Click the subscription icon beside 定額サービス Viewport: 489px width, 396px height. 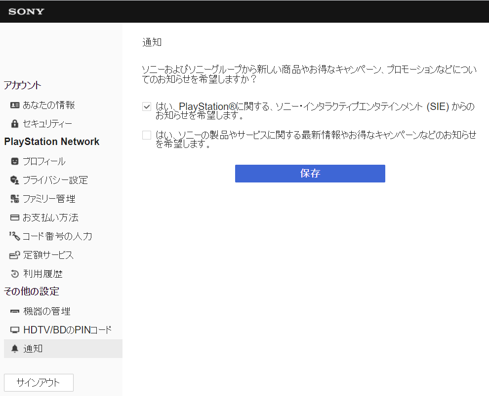[x=15, y=255]
